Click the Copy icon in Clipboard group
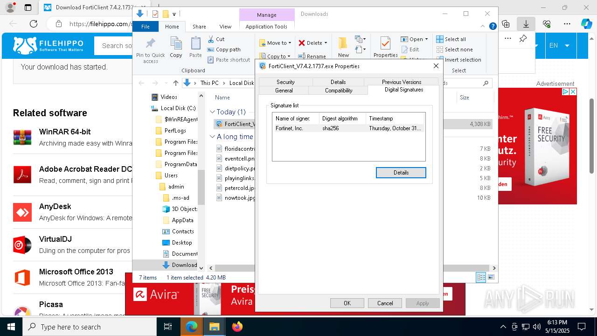The height and width of the screenshot is (336, 597). (x=176, y=44)
